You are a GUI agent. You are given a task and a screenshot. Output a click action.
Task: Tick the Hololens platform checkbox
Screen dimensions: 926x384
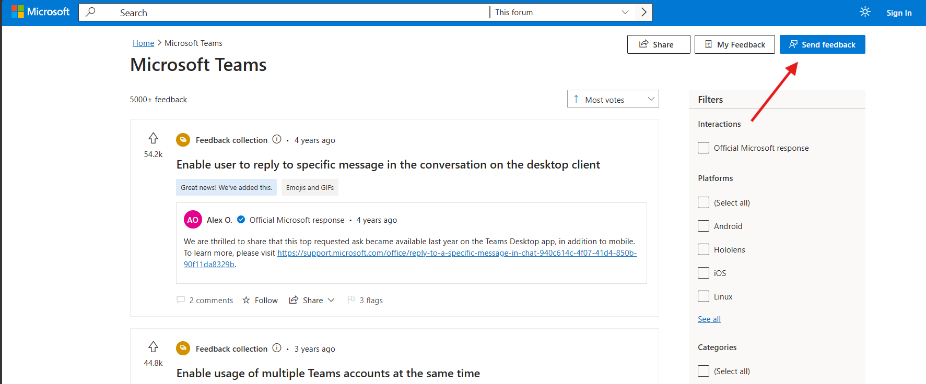point(704,249)
